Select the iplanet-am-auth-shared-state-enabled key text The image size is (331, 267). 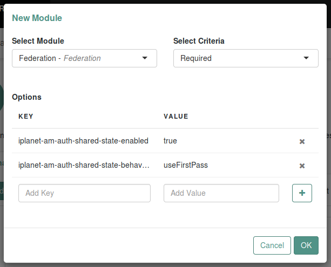(83, 141)
